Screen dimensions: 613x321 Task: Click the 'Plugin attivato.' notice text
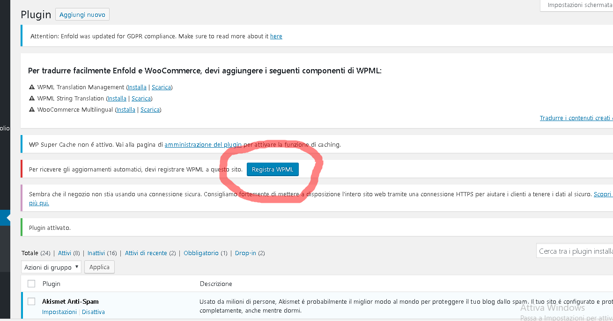pos(50,228)
